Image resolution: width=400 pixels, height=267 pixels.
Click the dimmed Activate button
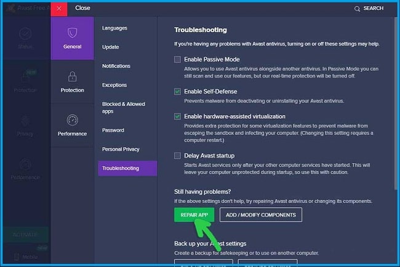pos(25,236)
